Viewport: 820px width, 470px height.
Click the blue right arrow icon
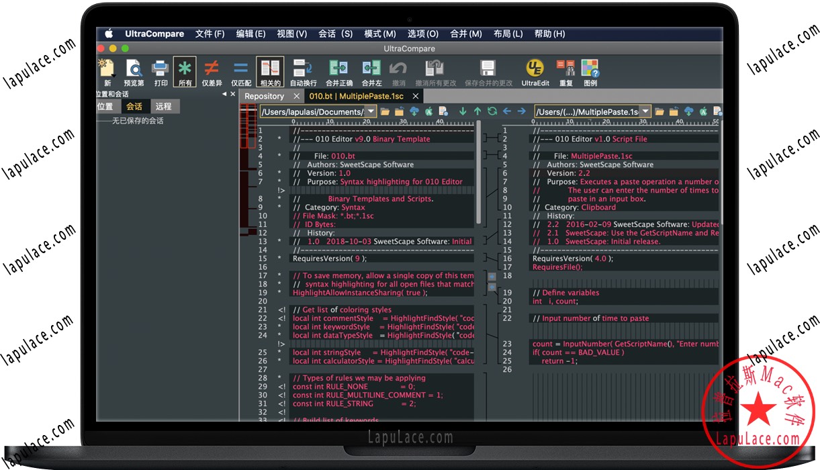522,111
